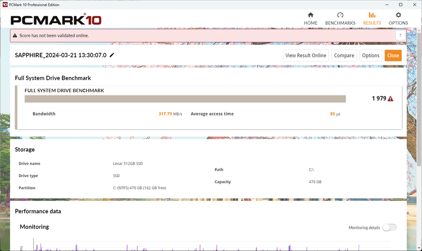Click the question mark help icon in banner
Screen dimensions: 422x251
click(400, 35)
